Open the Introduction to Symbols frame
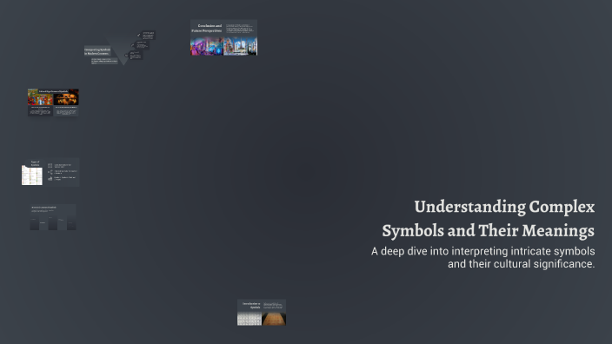The image size is (612, 344). click(x=262, y=313)
